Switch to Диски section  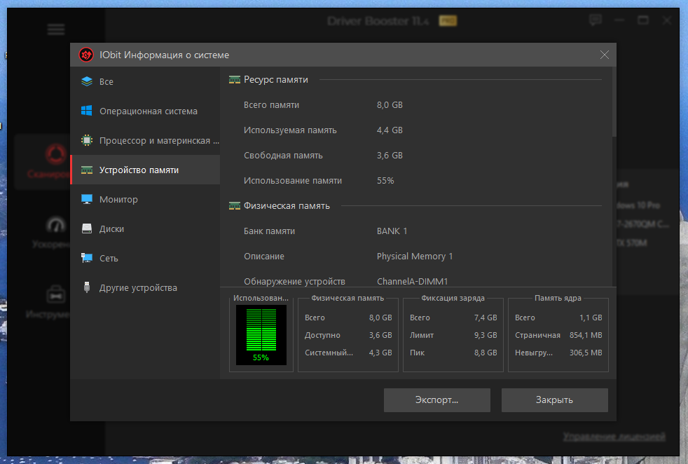(x=145, y=228)
